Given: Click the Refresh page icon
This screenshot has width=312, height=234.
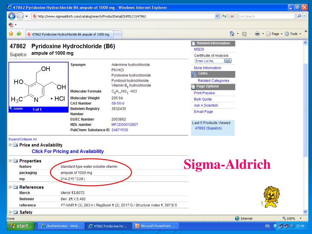Looking at the screenshot, I should click(x=224, y=16).
